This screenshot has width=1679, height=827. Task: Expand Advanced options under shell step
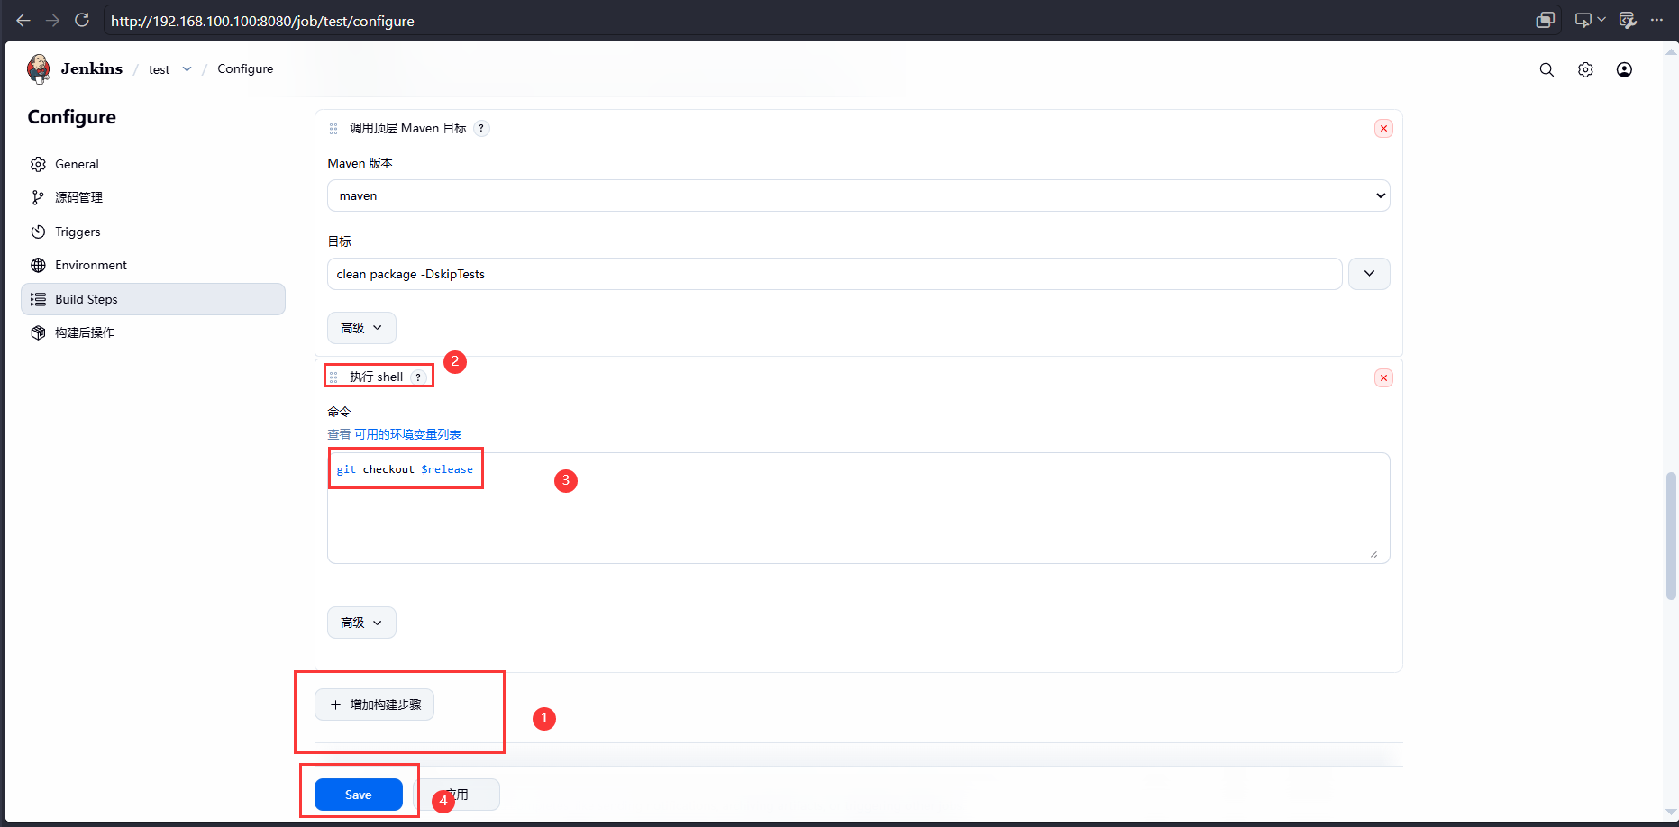tap(361, 623)
